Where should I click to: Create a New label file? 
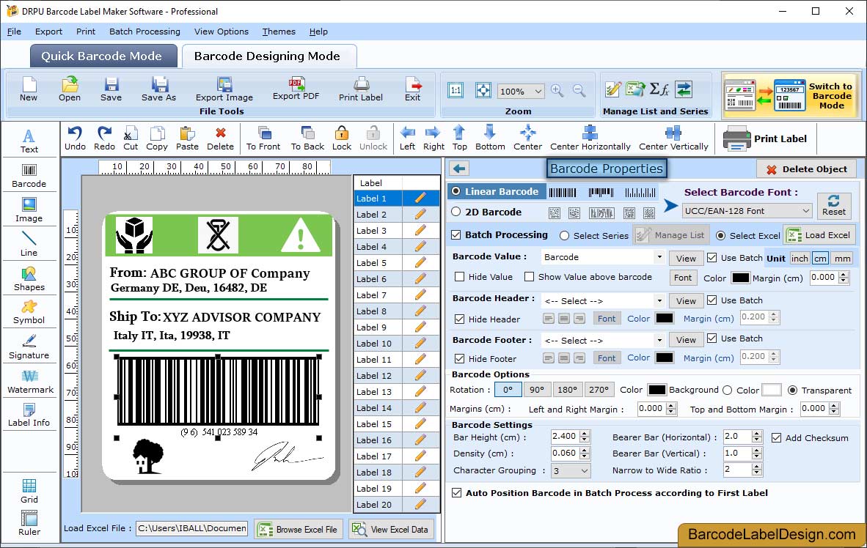point(29,89)
